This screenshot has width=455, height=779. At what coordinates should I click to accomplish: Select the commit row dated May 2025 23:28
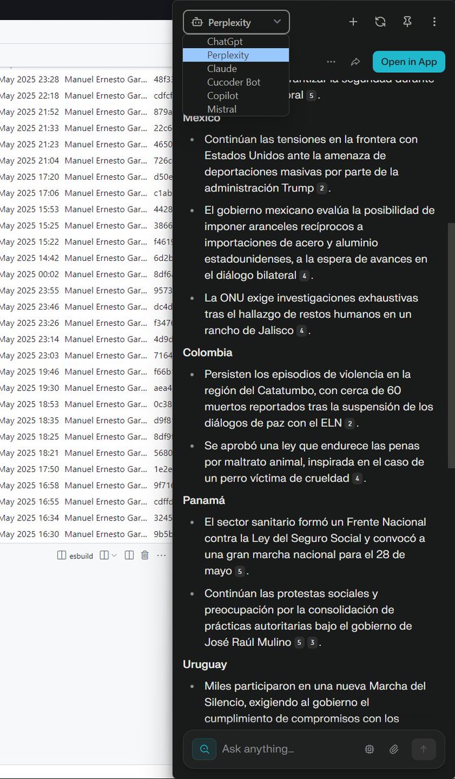(x=86, y=79)
